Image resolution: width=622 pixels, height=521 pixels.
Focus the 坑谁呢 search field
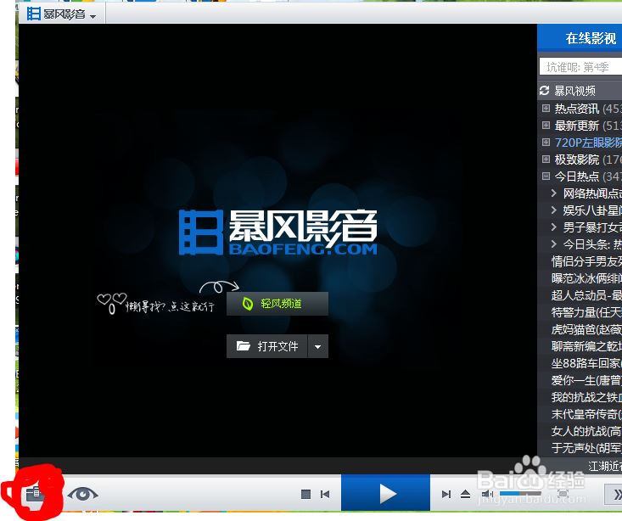click(x=580, y=67)
